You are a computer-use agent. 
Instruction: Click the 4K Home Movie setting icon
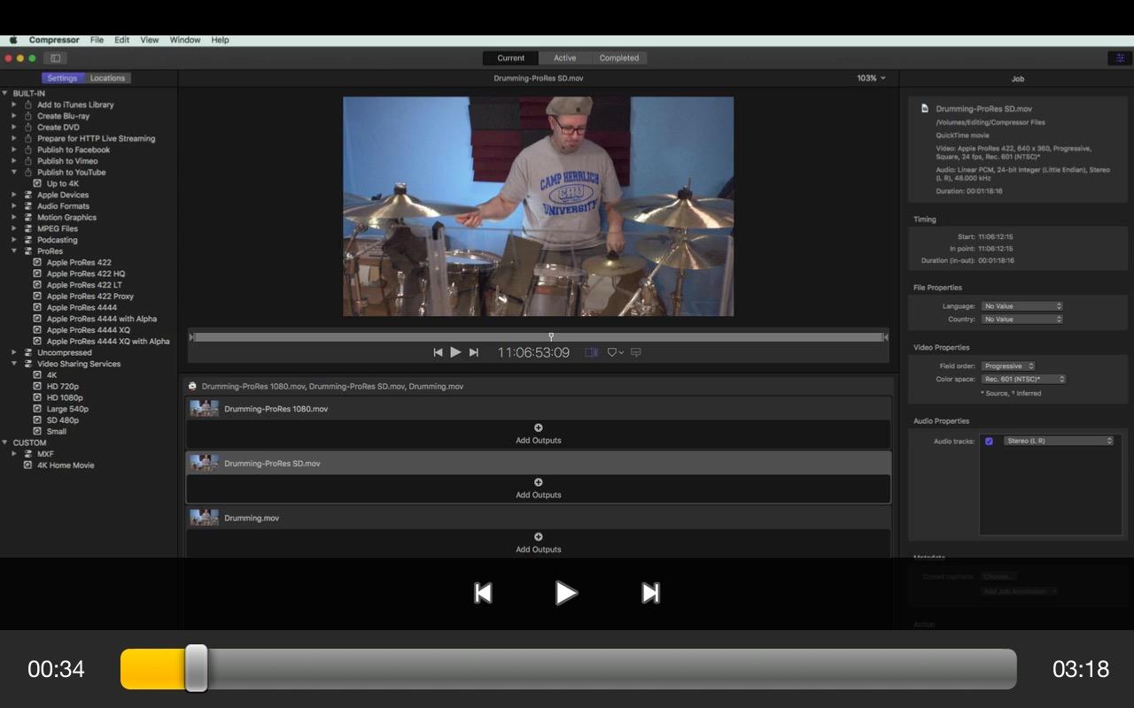[27, 465]
